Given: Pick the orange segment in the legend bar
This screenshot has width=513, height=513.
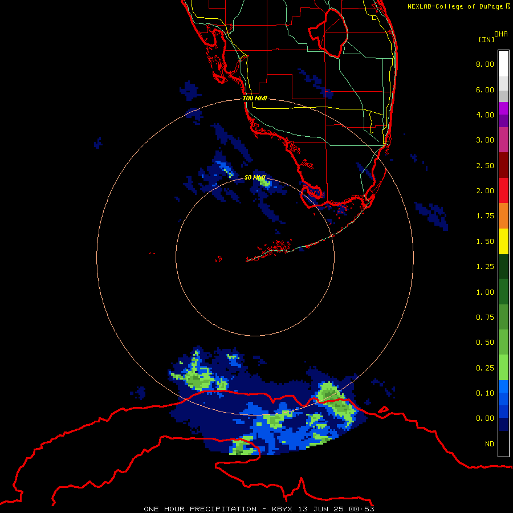Looking at the screenshot, I should point(503,216).
